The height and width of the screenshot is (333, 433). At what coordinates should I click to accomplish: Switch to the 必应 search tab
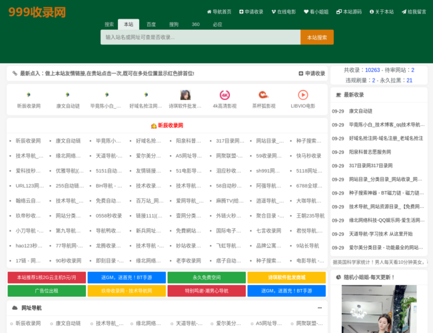(217, 24)
